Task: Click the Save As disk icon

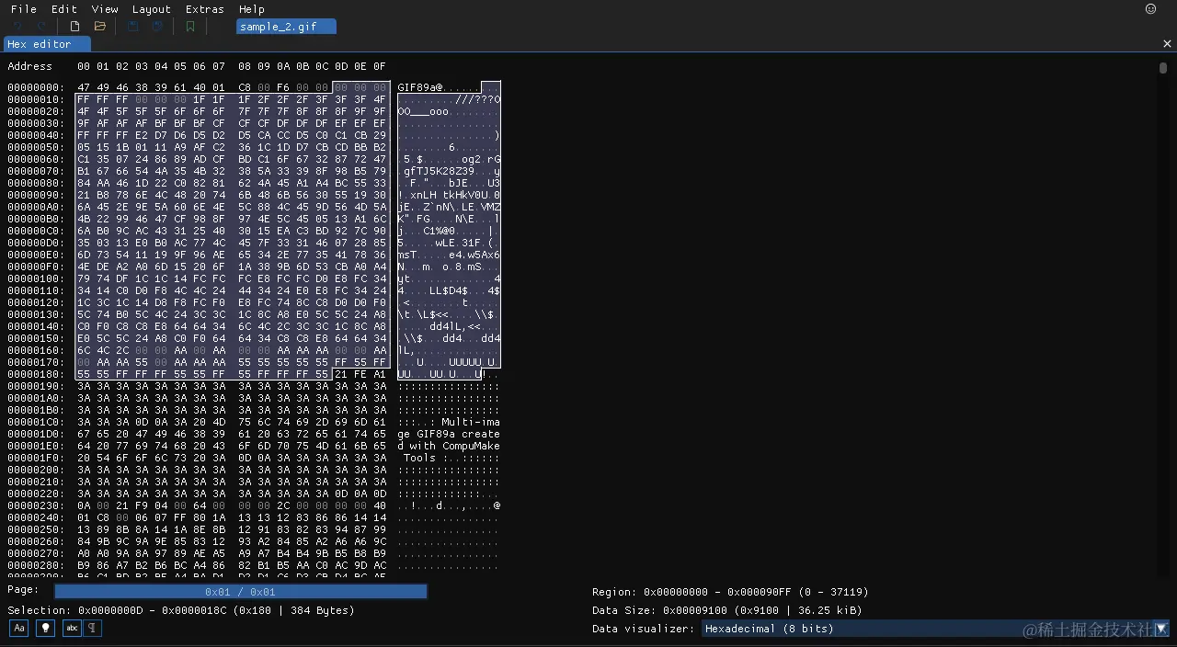Action: [x=157, y=27]
